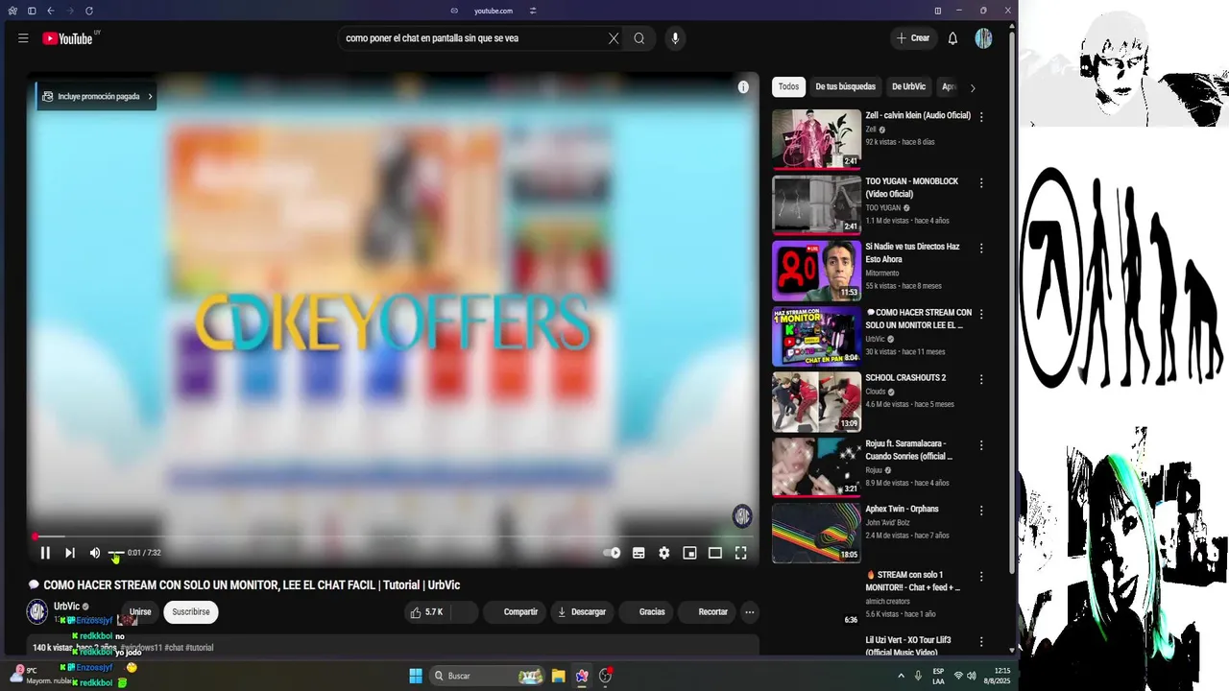Like the video with 5.7 K
The image size is (1229, 691).
click(426, 612)
